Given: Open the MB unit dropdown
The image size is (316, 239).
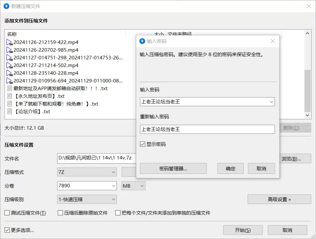Looking at the screenshot, I should tap(133, 186).
